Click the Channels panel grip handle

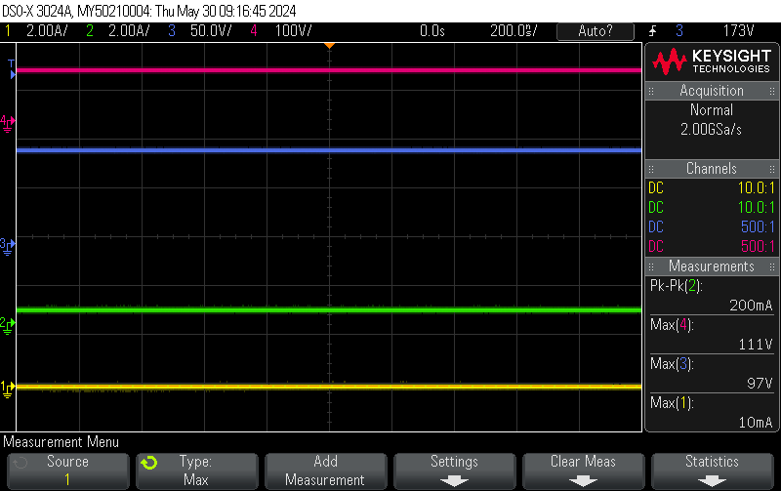pos(651,169)
